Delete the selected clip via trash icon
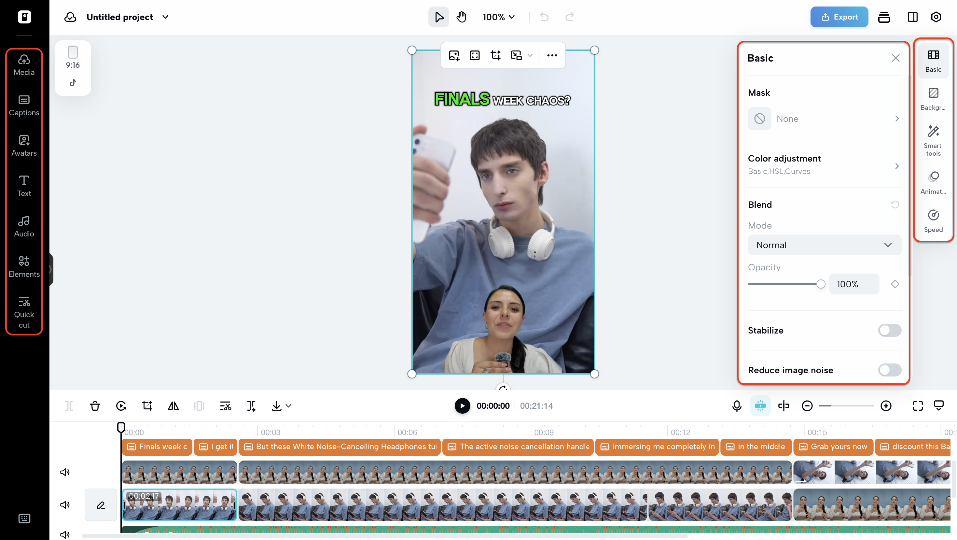 coord(95,406)
